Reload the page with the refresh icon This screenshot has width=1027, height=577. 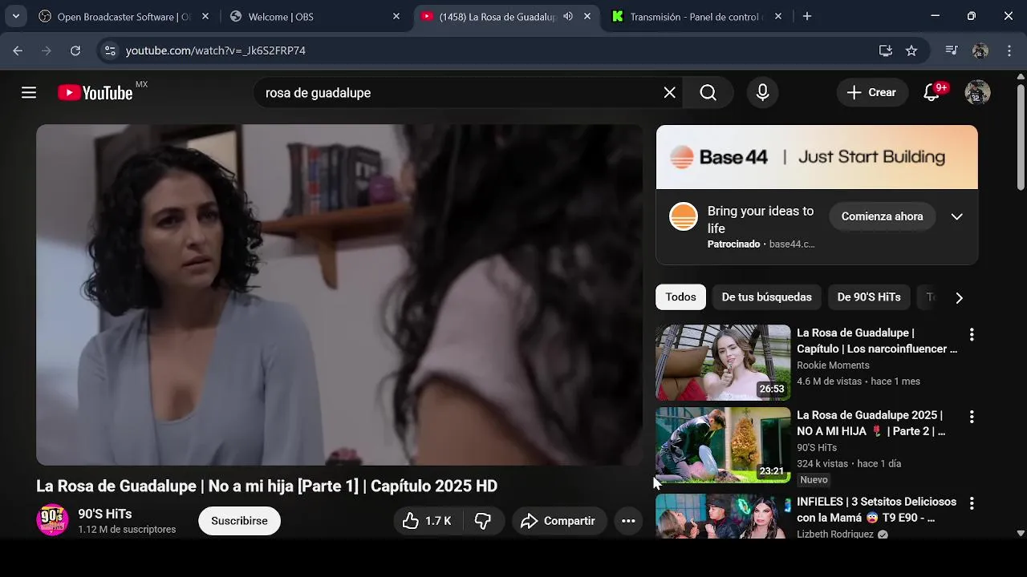click(x=75, y=50)
